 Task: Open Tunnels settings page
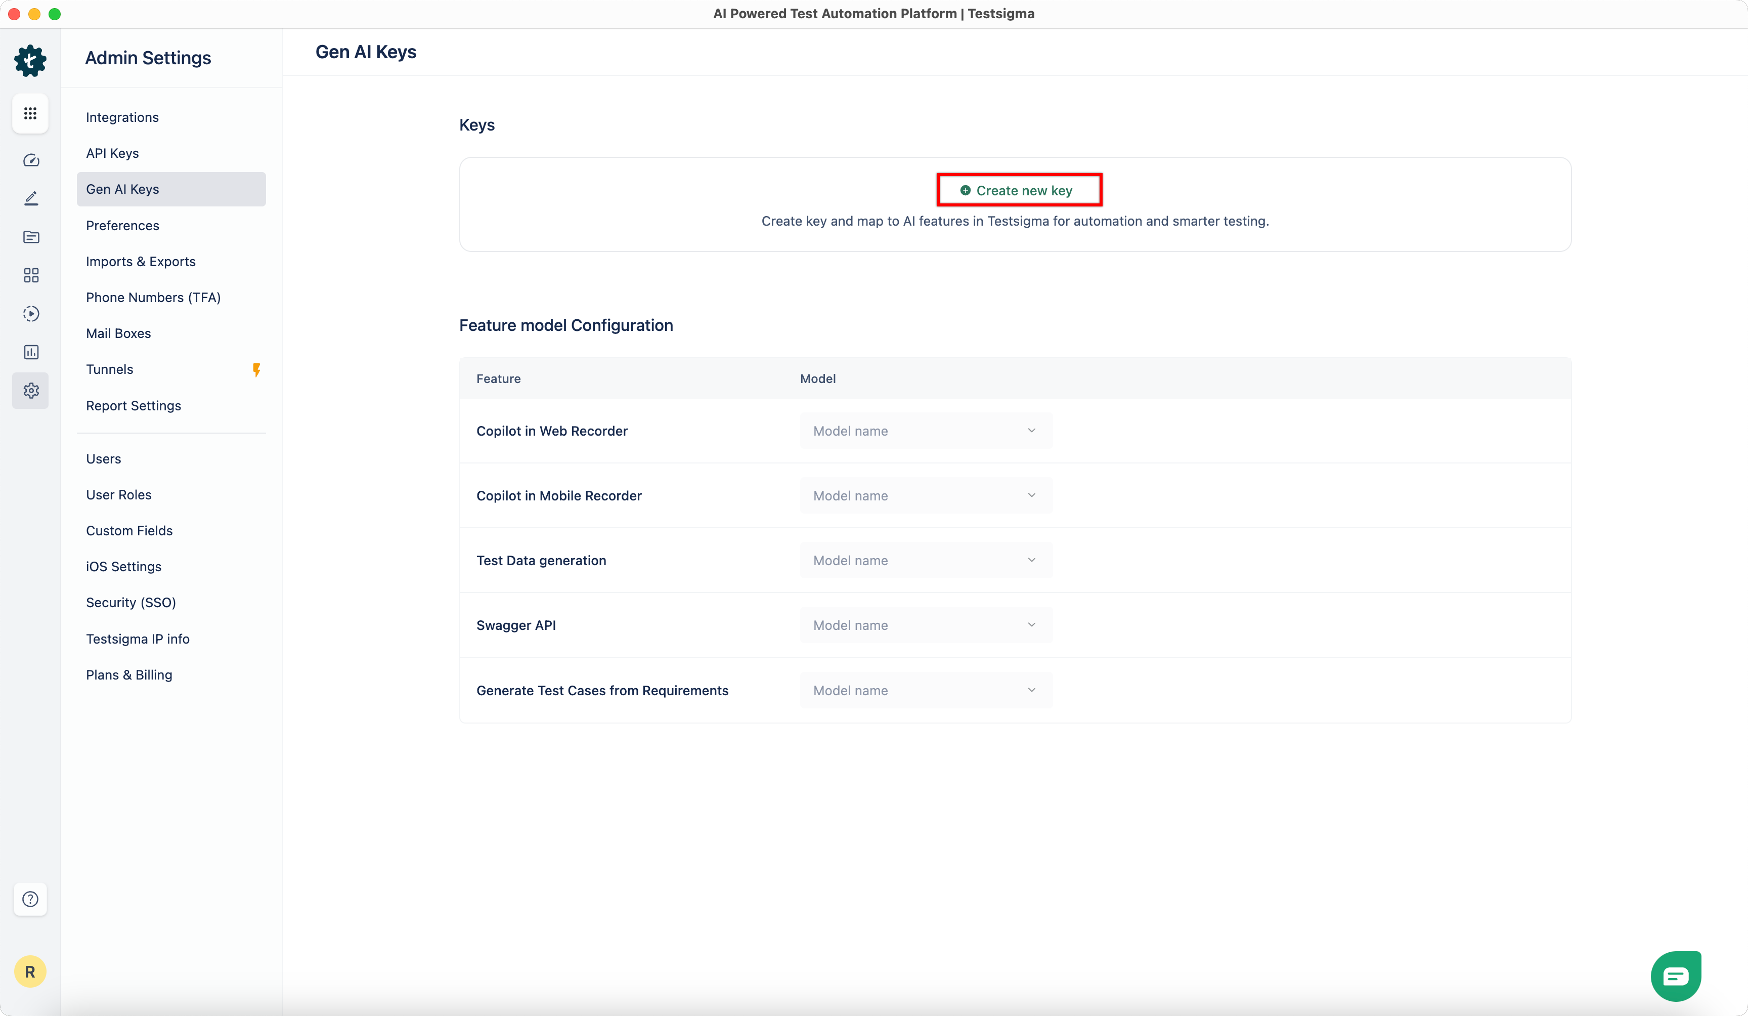[110, 369]
